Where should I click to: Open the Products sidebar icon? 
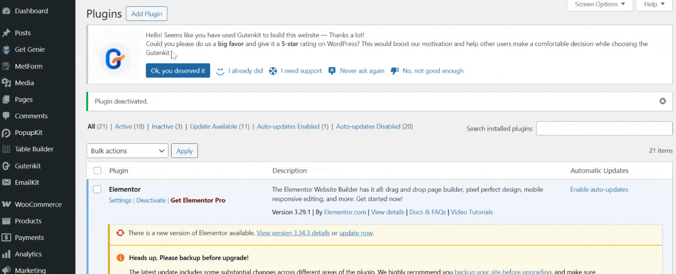(x=6, y=221)
